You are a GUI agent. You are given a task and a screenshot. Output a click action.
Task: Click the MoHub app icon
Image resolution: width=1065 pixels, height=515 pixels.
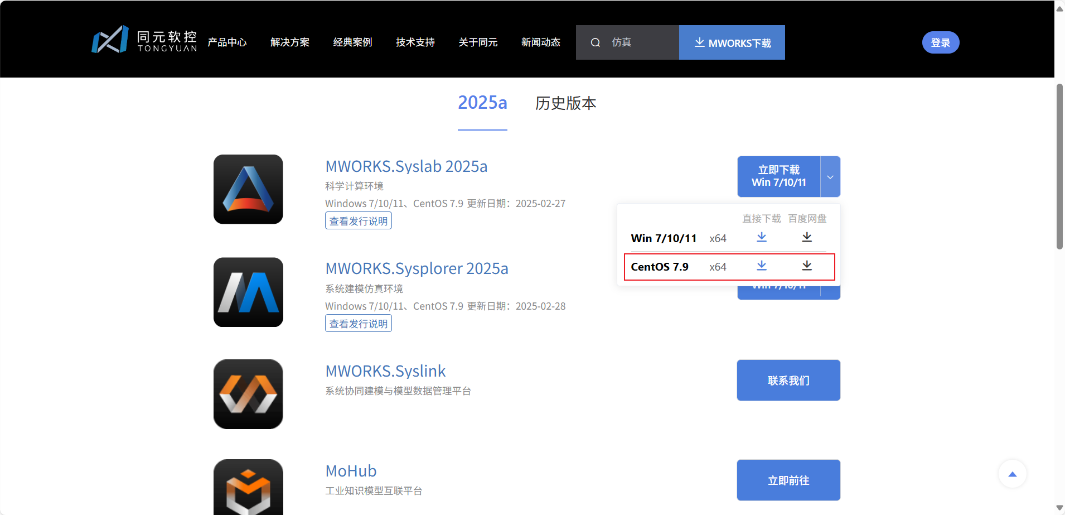click(248, 487)
